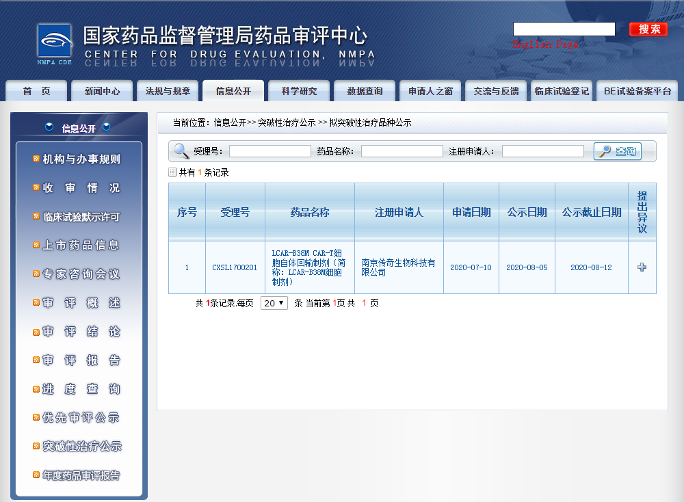The height and width of the screenshot is (502, 684).
Task: Click the RSS icon beside 上市药品信息
Action: (36, 246)
